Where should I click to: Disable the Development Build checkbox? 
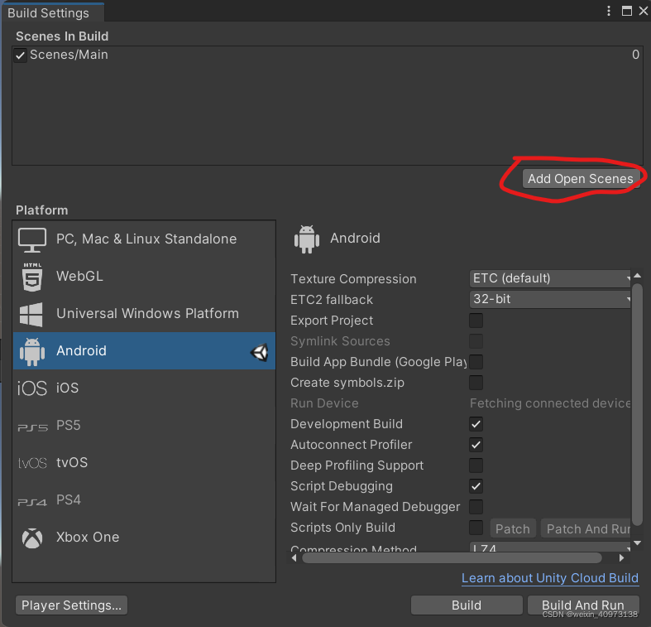[x=476, y=424]
